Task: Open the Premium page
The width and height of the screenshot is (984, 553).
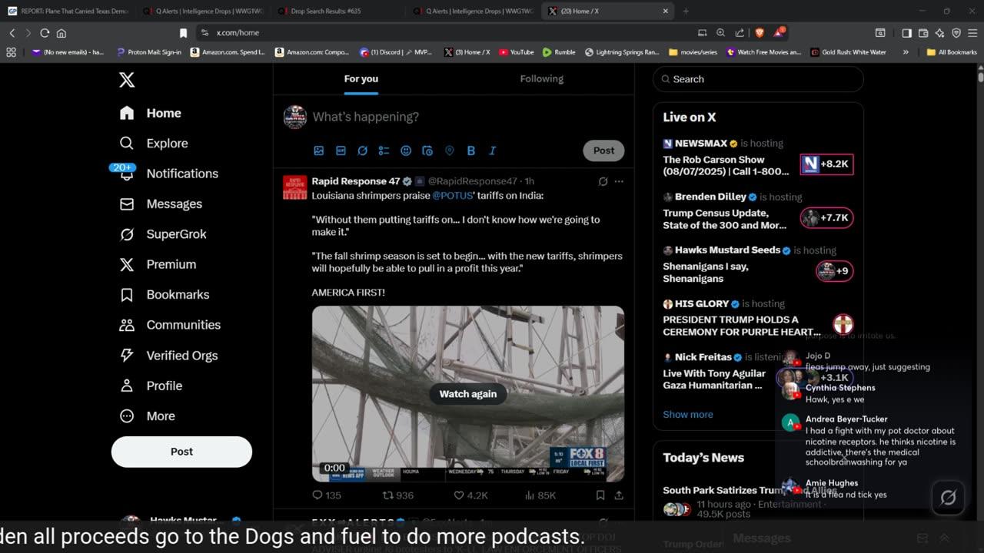Action: click(x=158, y=264)
